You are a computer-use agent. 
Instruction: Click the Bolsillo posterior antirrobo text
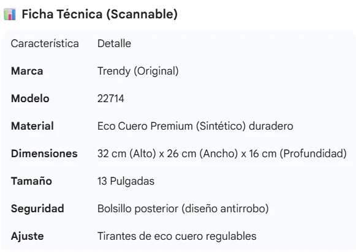(183, 209)
